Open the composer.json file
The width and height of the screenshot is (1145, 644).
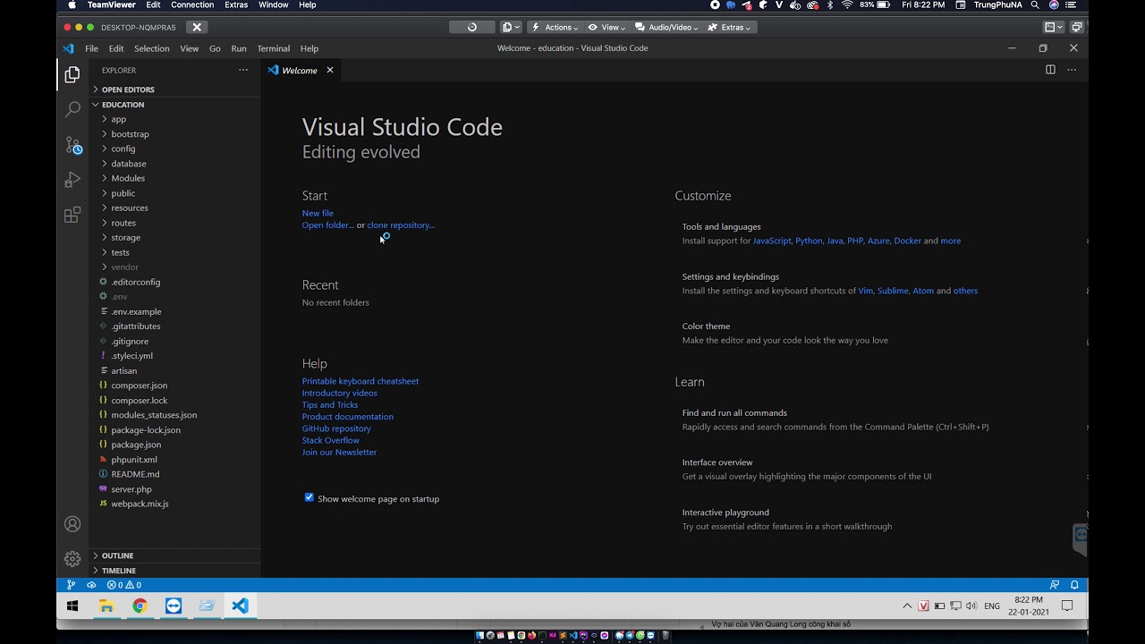(x=140, y=386)
